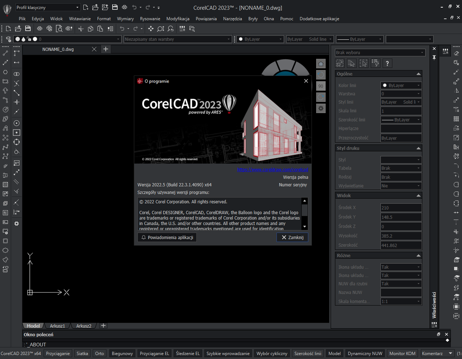Open view navigator settings gear

(x=321, y=108)
